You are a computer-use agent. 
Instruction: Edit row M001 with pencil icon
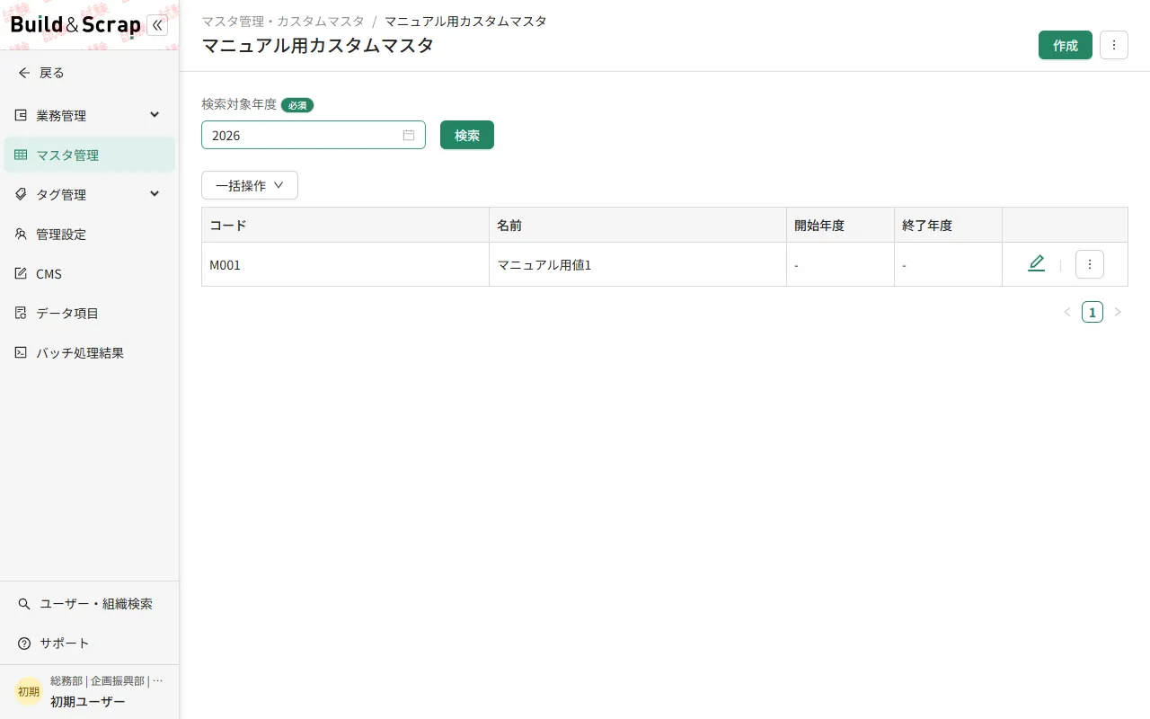click(1036, 263)
